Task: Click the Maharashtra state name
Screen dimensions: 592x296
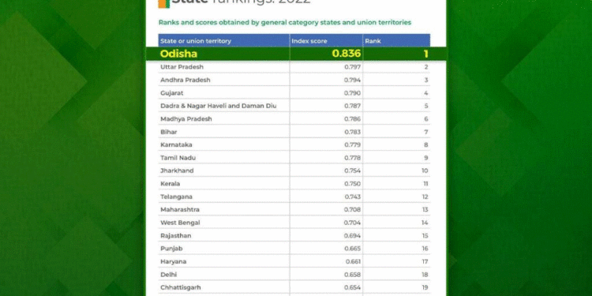Action: pos(180,209)
